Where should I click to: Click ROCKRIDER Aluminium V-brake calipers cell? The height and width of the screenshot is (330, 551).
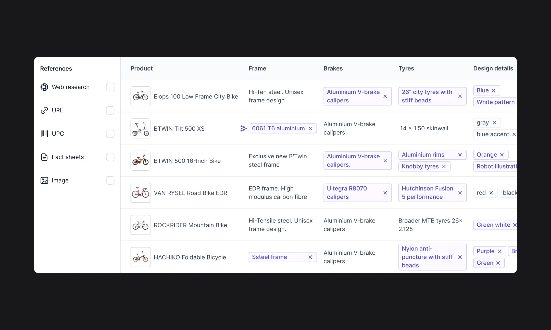click(349, 225)
